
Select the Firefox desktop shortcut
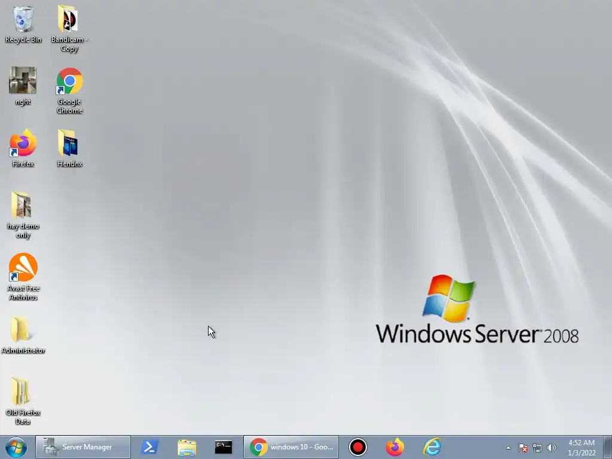pos(23,148)
